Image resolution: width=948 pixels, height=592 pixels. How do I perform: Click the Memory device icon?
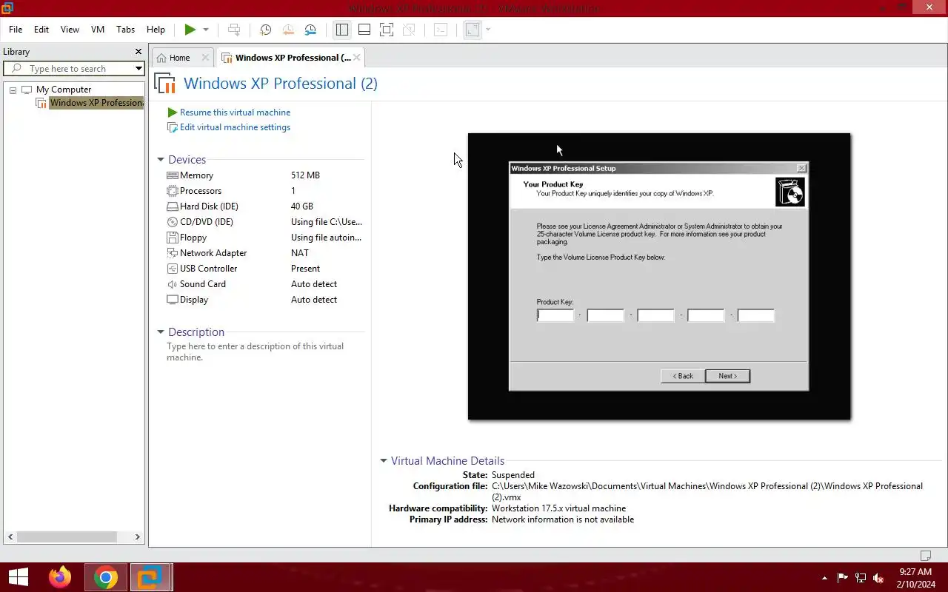pos(173,175)
